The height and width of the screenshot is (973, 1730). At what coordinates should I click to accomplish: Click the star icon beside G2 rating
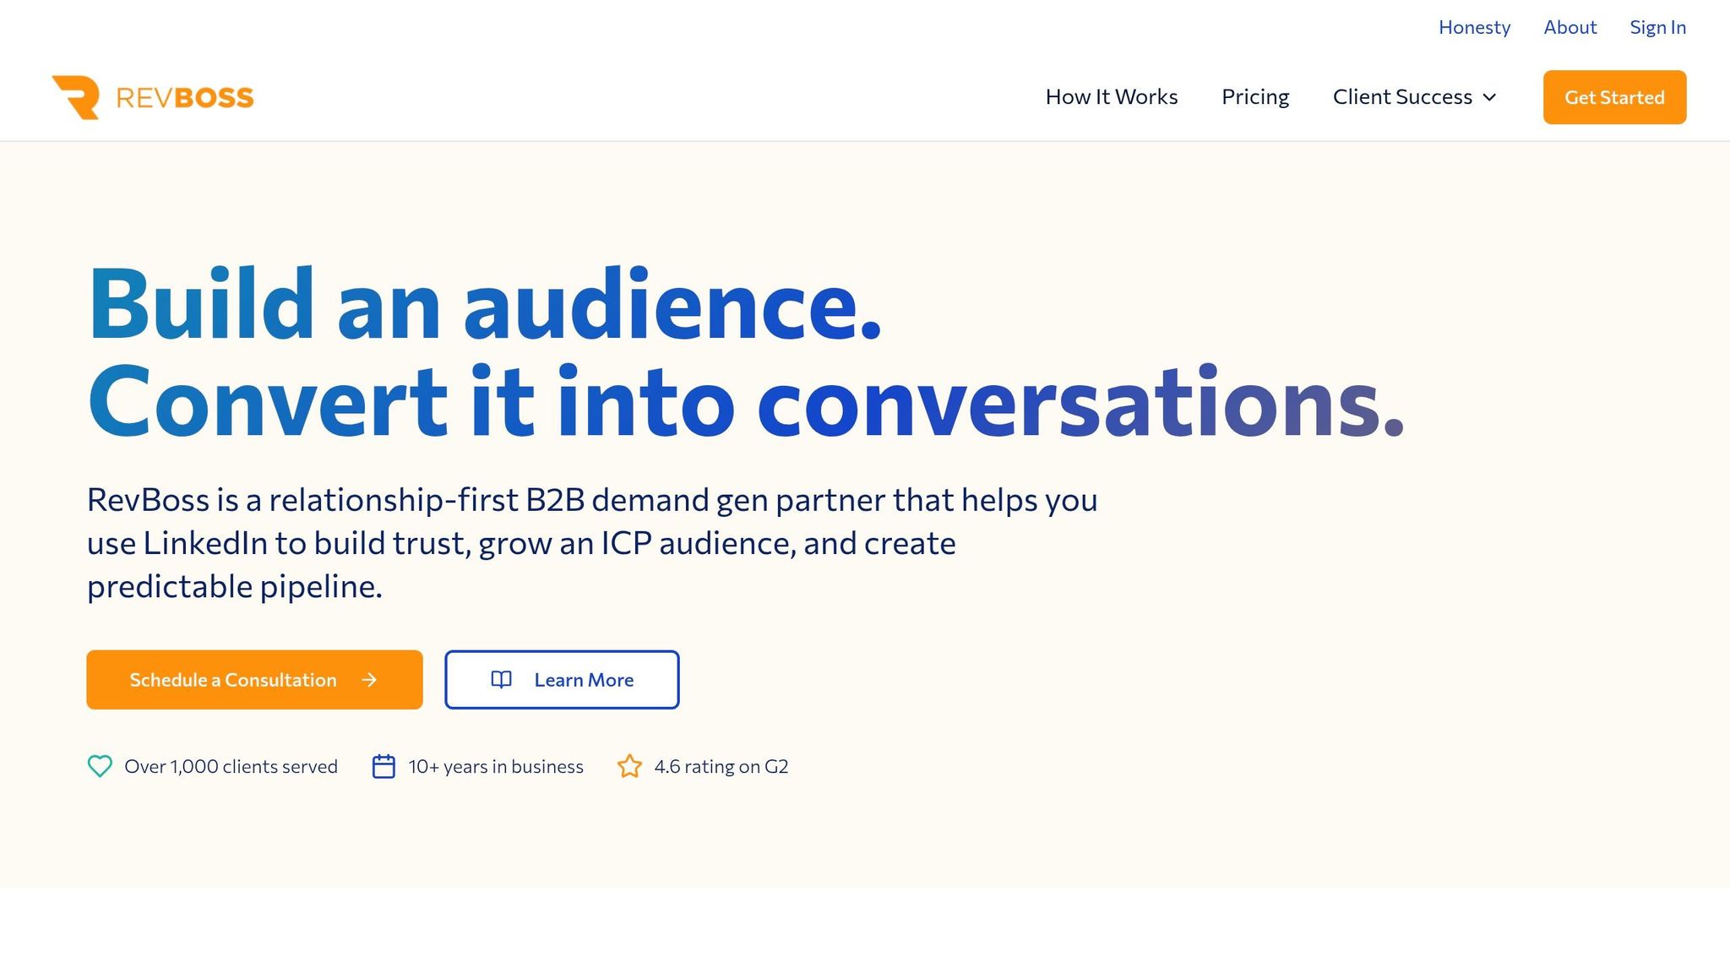[x=629, y=766]
